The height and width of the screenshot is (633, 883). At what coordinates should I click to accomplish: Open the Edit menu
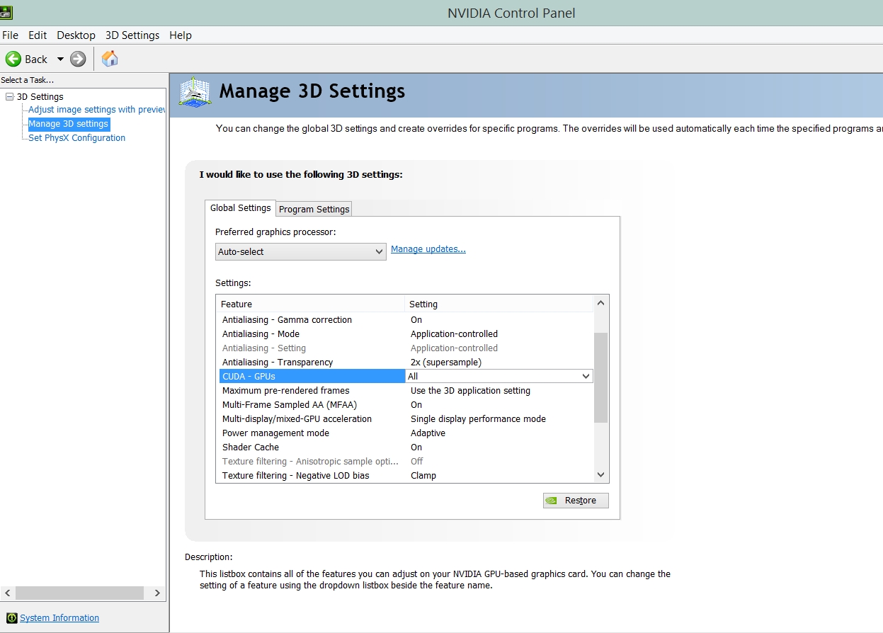coord(38,35)
